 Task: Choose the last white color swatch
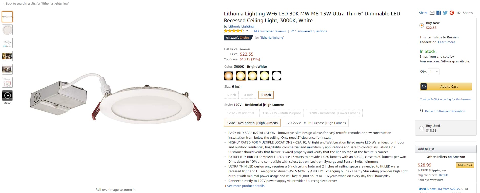point(276,76)
